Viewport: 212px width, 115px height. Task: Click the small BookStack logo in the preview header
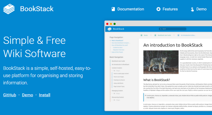[110, 29]
